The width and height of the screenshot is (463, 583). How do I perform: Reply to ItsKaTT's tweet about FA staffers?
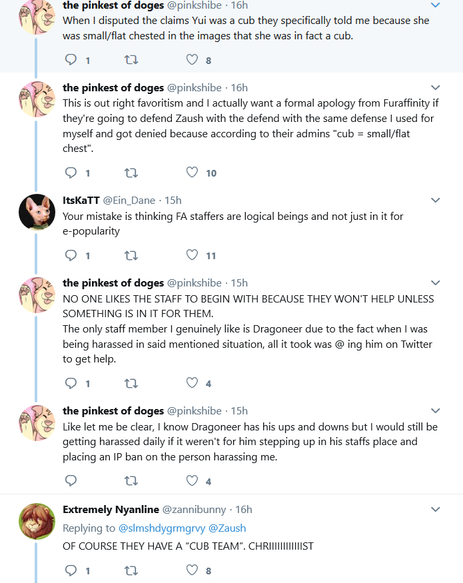point(71,255)
